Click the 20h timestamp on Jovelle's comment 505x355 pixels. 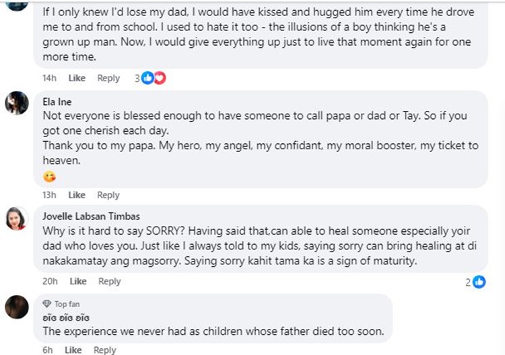(49, 281)
